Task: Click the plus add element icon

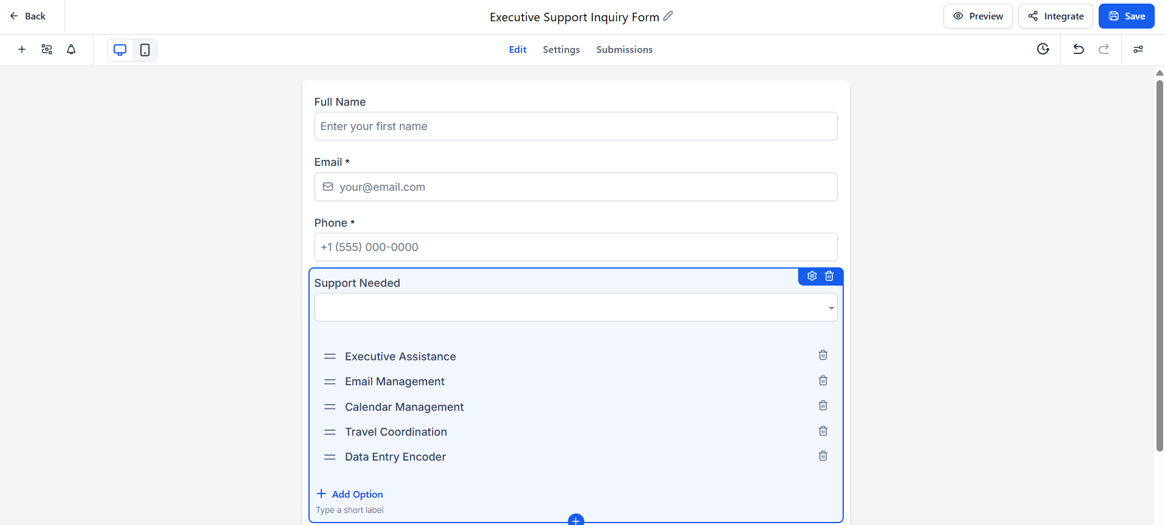Action: point(22,49)
